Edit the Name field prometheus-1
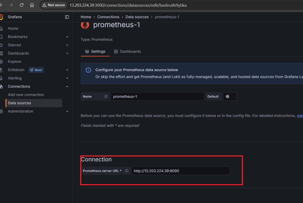Screen dimensions: 303x203 [x=157, y=96]
